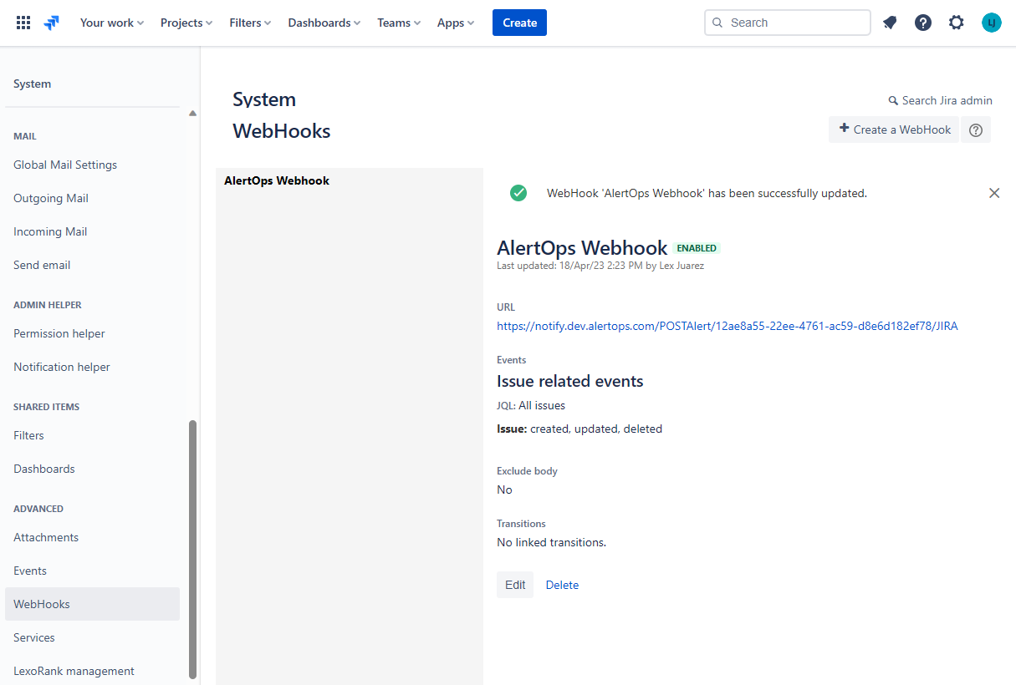Image resolution: width=1016 pixels, height=685 pixels.
Task: Open the Teams dropdown menu
Action: 398,23
